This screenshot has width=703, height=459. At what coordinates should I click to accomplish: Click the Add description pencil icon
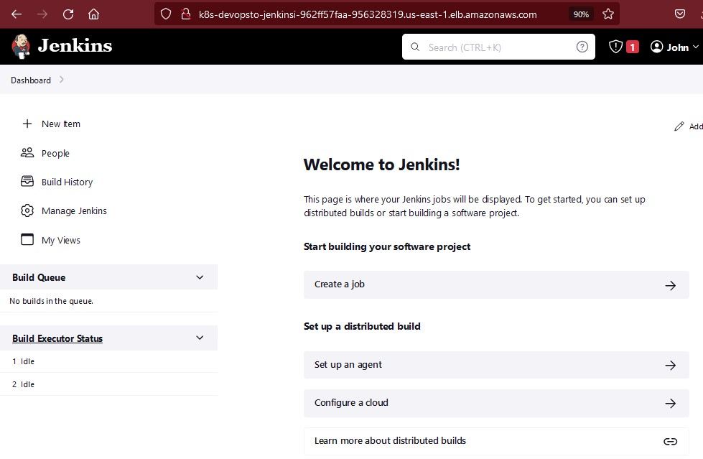pos(679,126)
